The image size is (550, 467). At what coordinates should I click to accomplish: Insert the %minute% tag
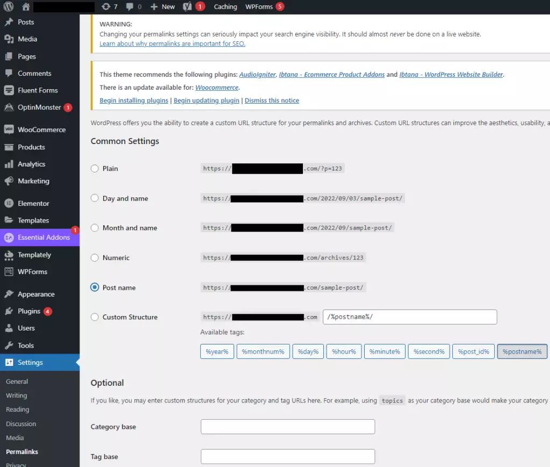coord(385,351)
